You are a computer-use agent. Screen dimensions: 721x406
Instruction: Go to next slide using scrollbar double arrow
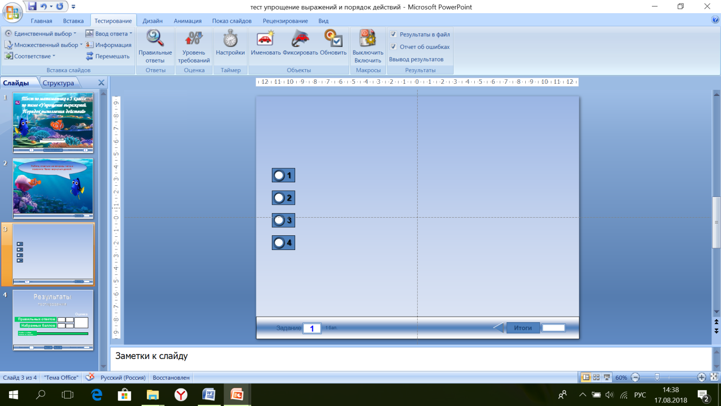pyautogui.click(x=716, y=330)
